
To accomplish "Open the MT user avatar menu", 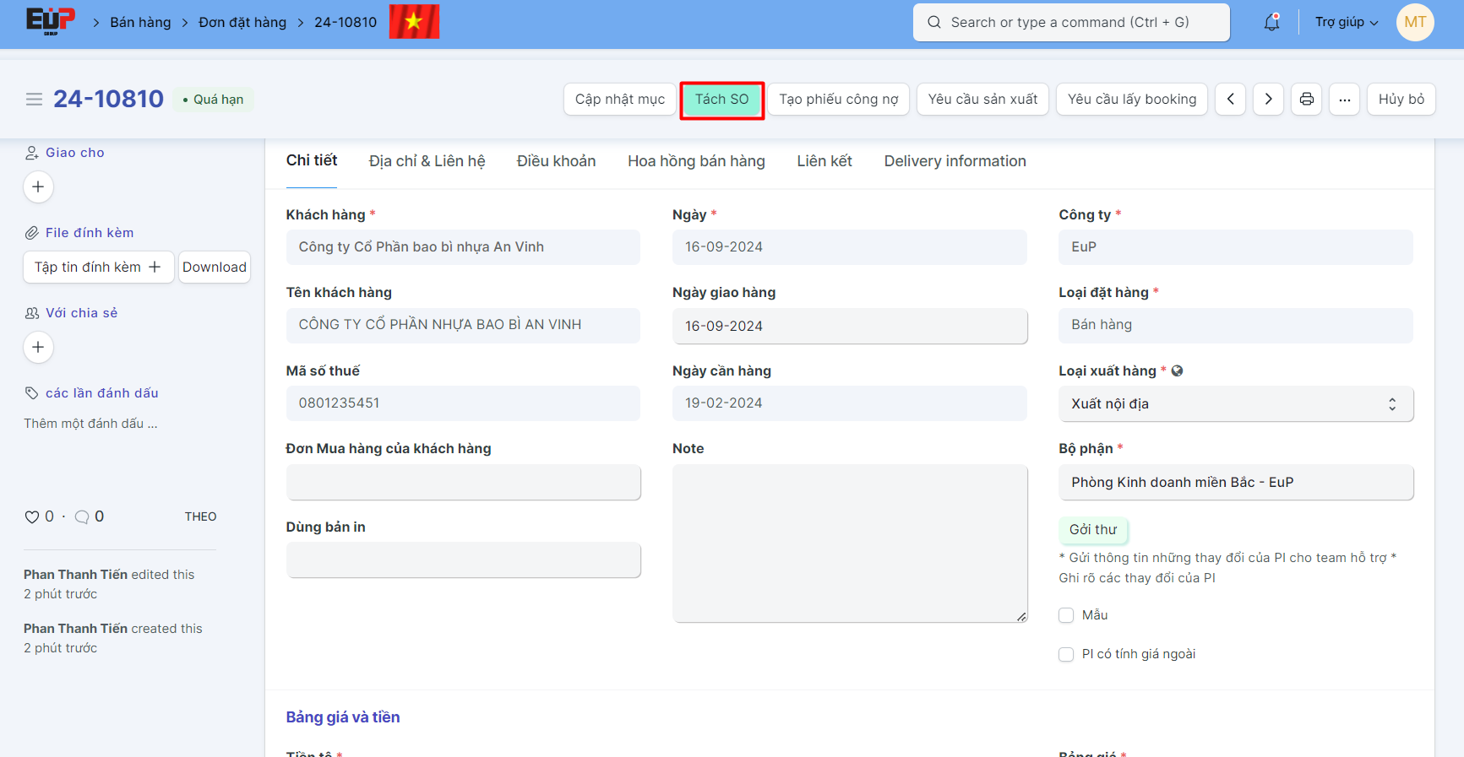I will coord(1415,23).
